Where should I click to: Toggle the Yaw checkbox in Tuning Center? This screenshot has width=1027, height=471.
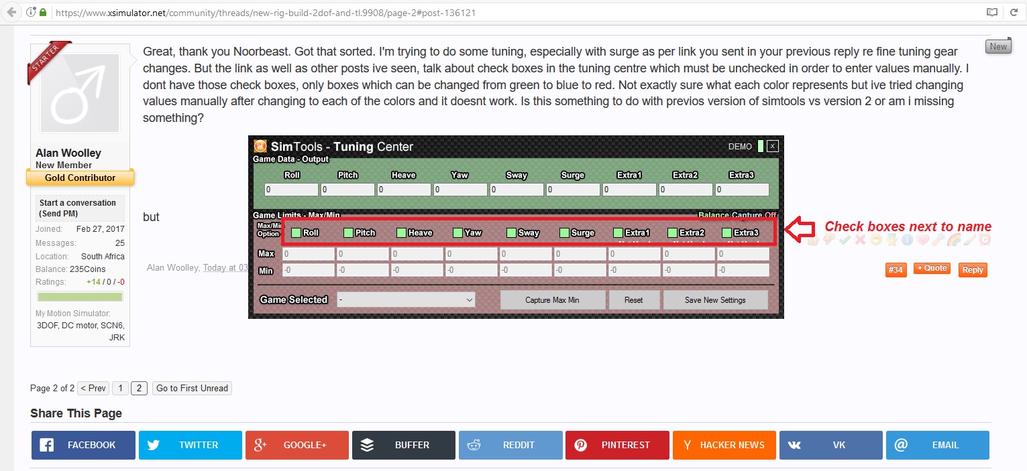457,232
